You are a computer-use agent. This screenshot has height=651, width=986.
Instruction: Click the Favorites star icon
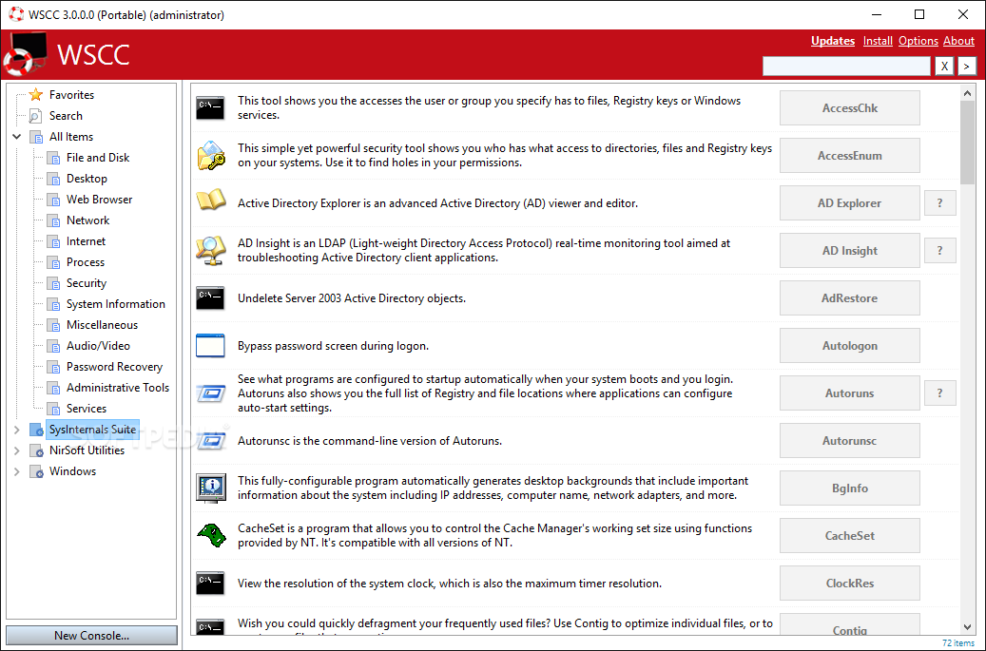(36, 94)
